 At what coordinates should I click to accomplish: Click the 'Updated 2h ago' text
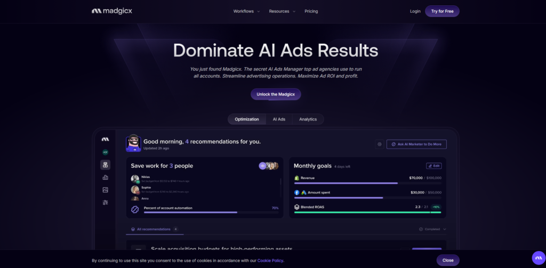(x=156, y=148)
